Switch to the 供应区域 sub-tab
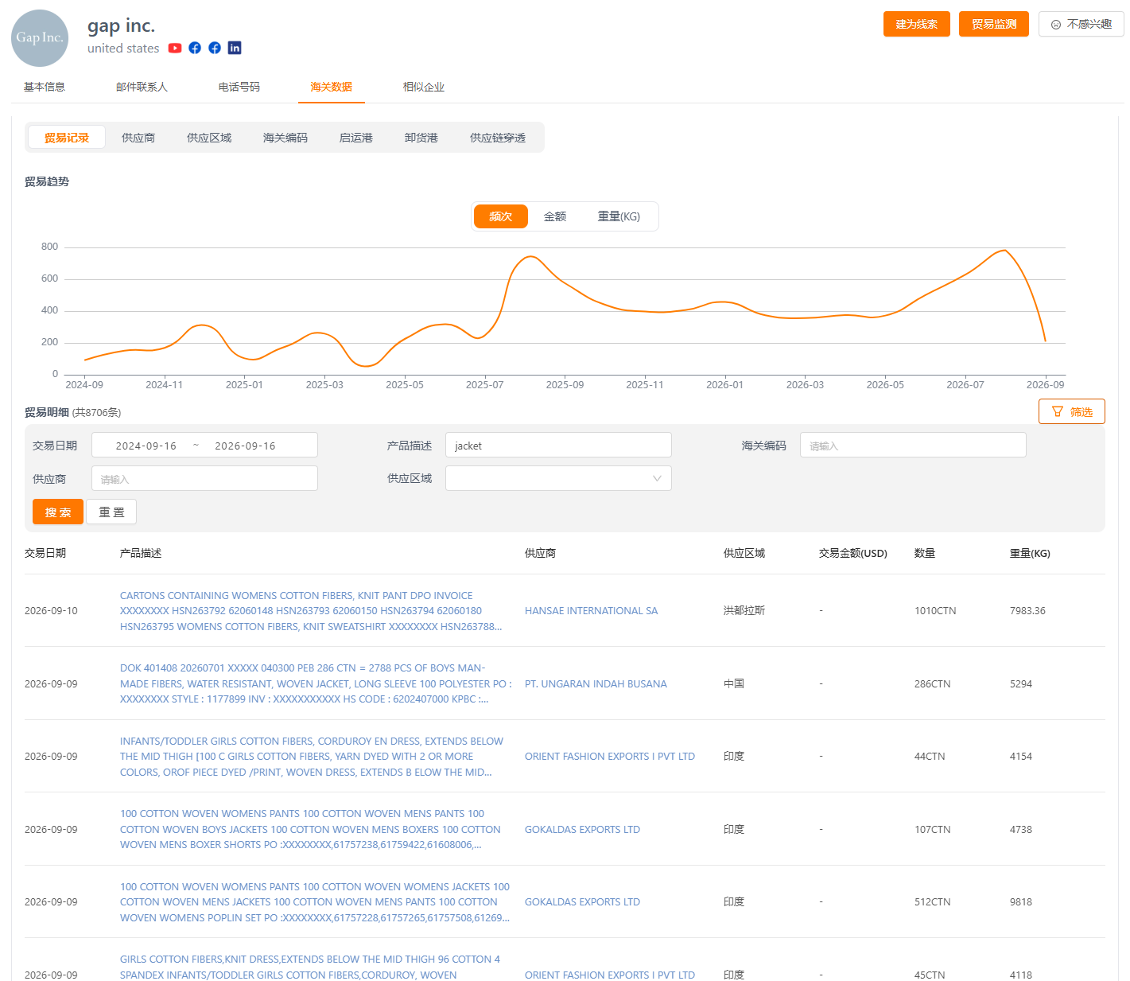 [x=209, y=138]
